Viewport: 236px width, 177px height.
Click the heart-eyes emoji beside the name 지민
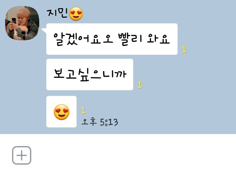[x=76, y=14]
